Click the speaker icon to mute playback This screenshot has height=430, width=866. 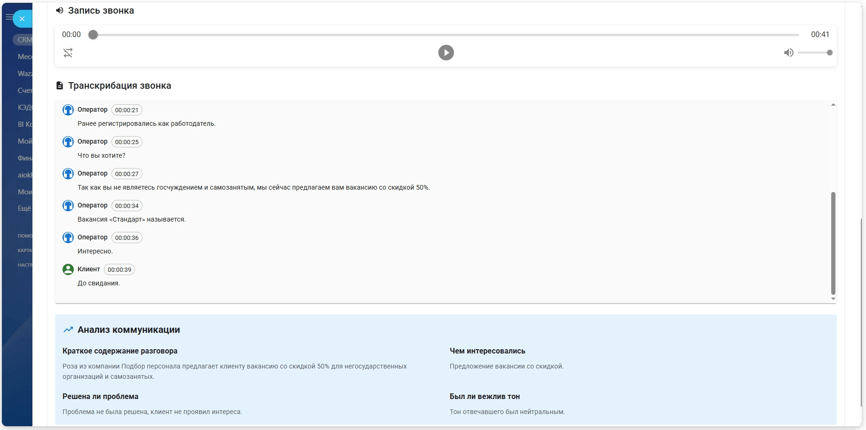[x=789, y=53]
